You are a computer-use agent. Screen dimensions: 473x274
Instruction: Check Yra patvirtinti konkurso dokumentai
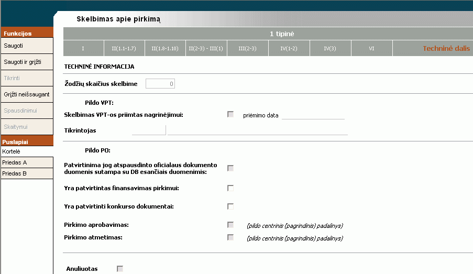pyautogui.click(x=230, y=206)
